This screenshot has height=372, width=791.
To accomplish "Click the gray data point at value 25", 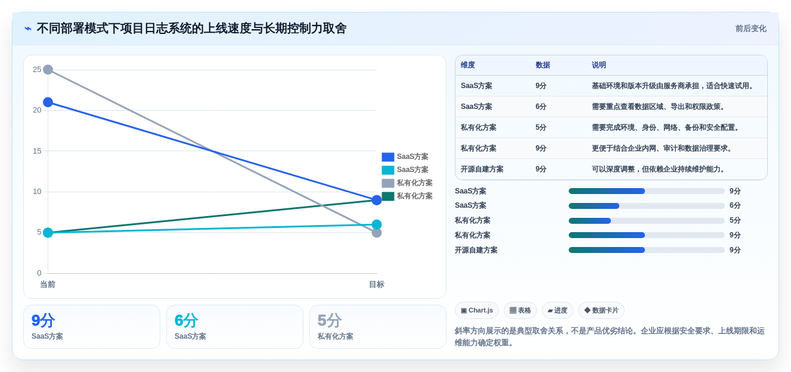I will 48,70.
